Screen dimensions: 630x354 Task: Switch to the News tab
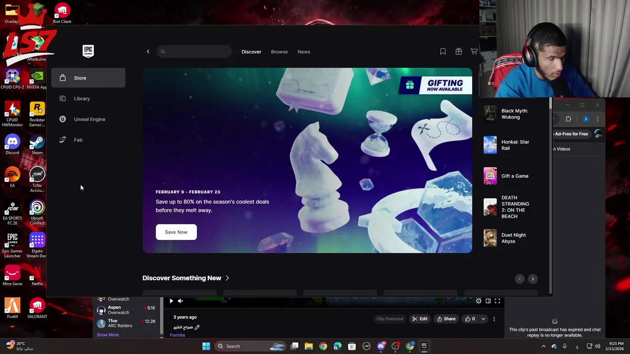[x=304, y=52]
